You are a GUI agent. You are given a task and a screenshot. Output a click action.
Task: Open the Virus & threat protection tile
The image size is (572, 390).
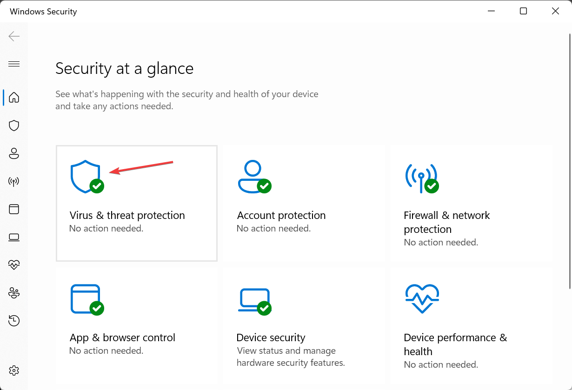click(136, 203)
